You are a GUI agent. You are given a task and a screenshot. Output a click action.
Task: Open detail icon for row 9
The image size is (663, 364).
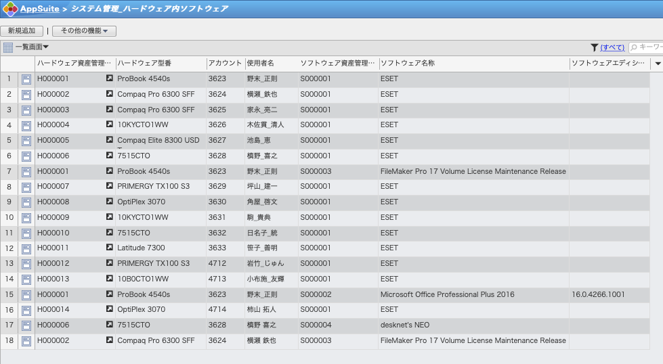(x=26, y=203)
